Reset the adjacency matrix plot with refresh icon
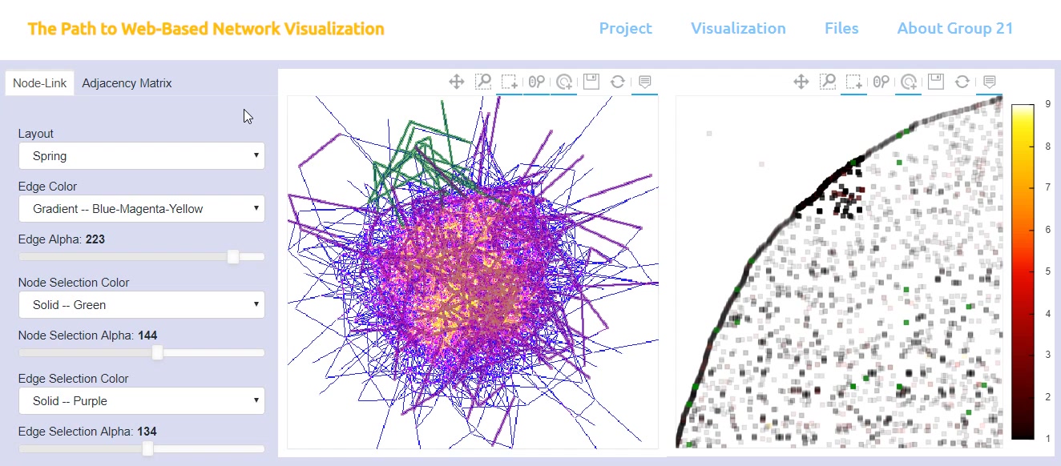The width and height of the screenshot is (1061, 466). [x=962, y=81]
